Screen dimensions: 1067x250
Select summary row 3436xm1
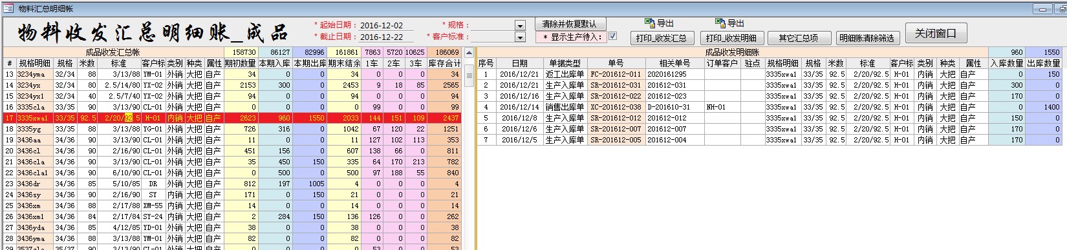232,216
